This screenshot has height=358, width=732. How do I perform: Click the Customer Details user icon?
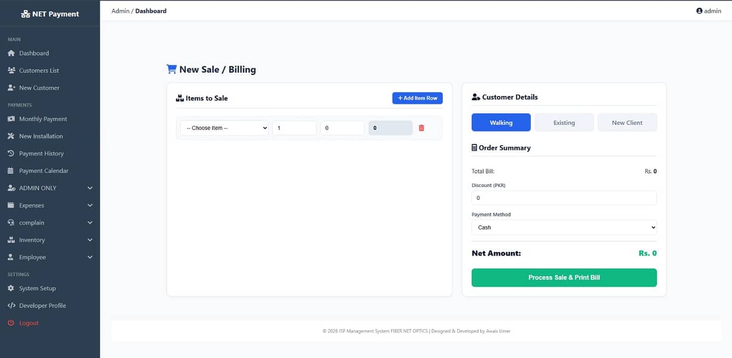(x=476, y=97)
